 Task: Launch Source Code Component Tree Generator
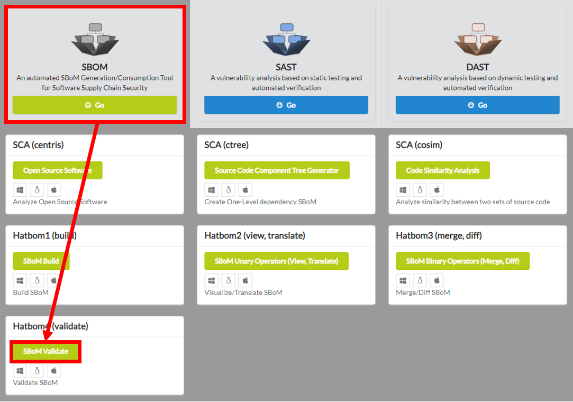click(x=277, y=170)
